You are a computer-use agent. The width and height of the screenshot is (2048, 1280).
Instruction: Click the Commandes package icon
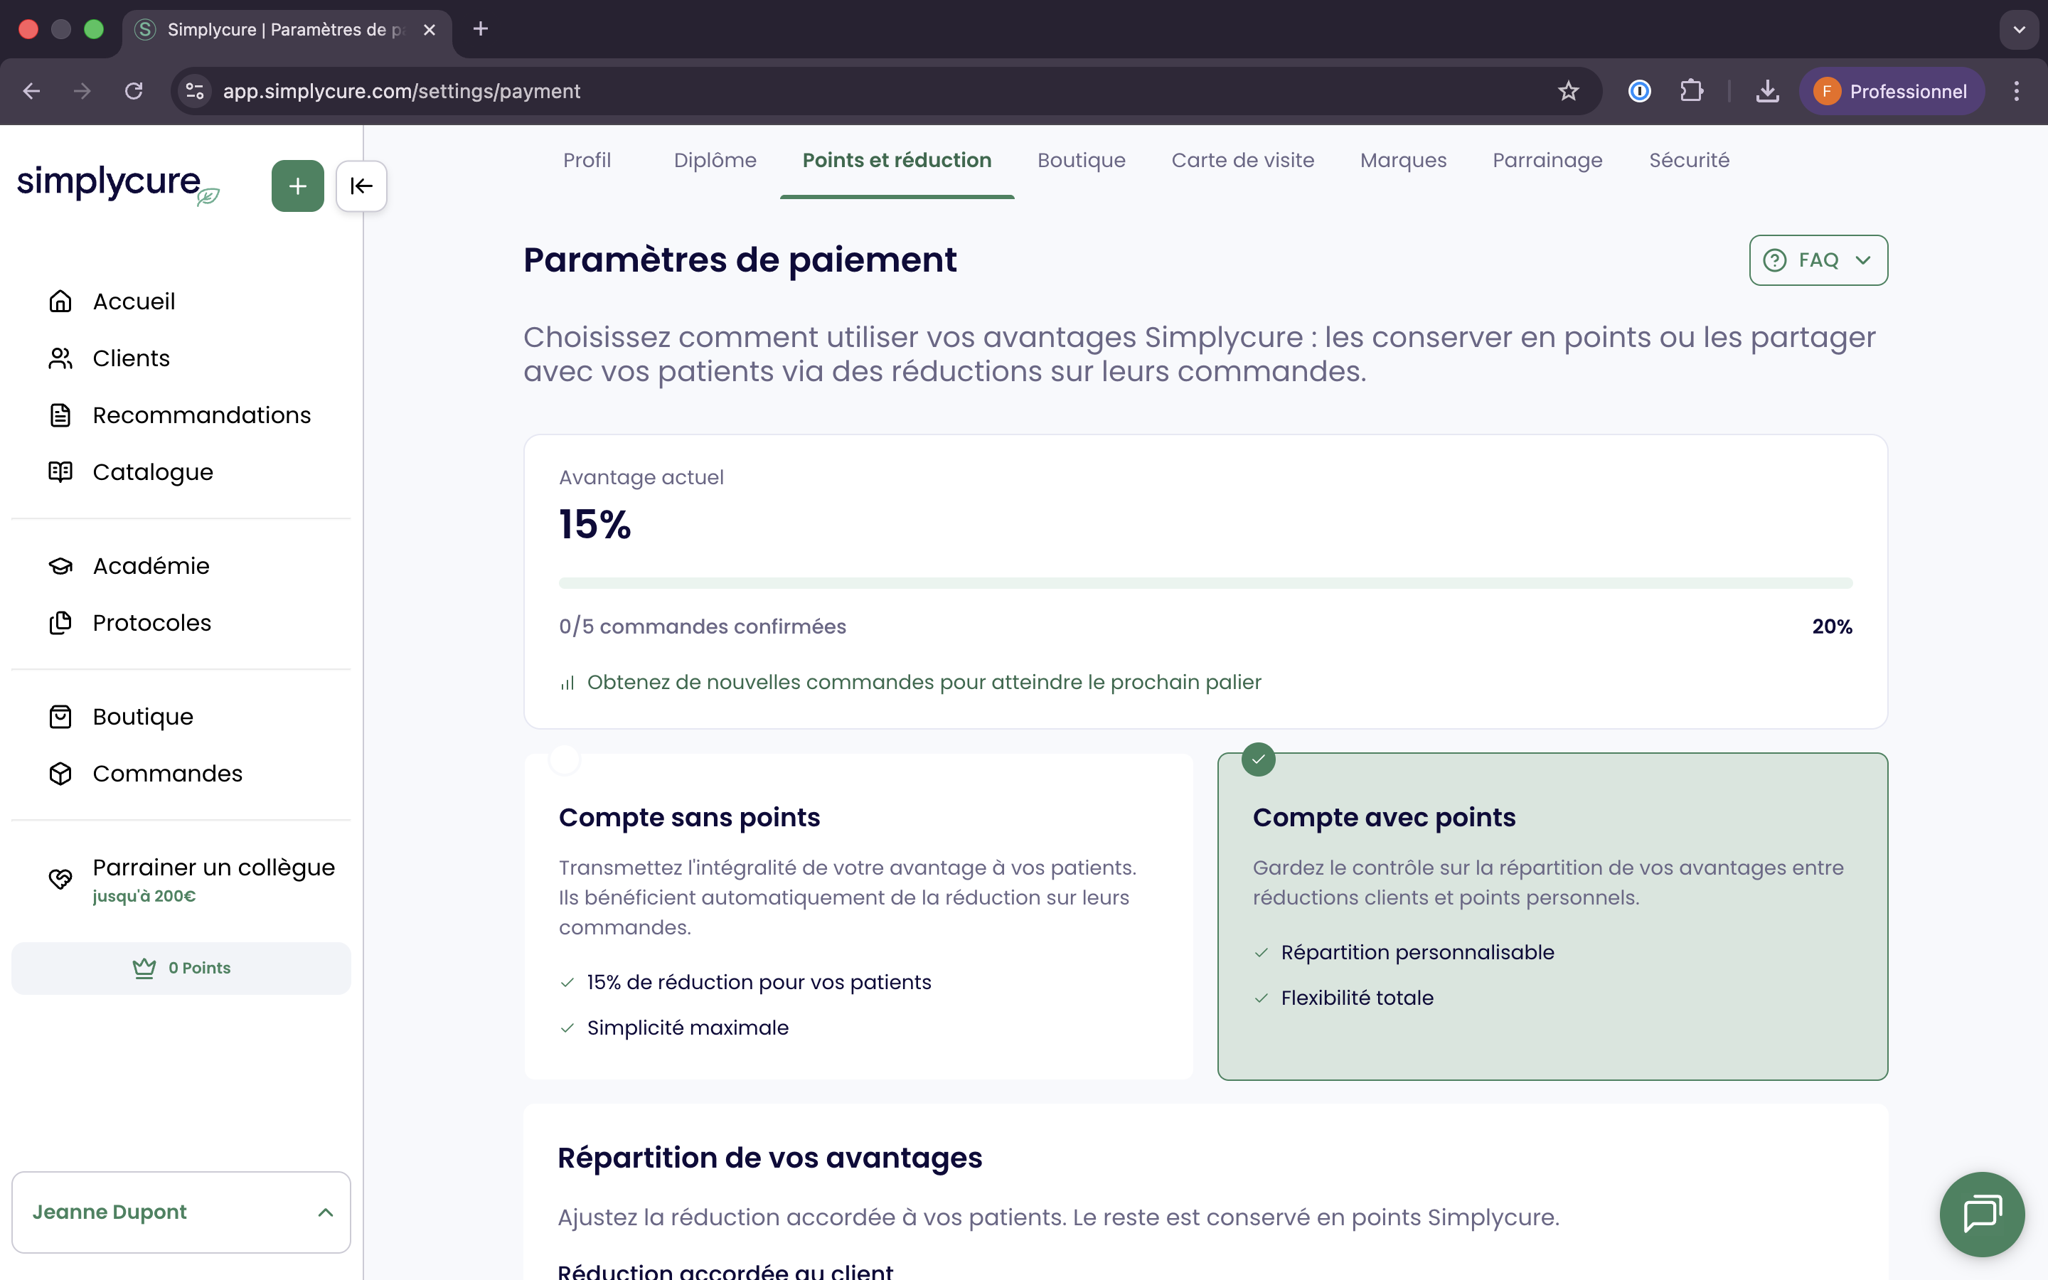pos(60,773)
